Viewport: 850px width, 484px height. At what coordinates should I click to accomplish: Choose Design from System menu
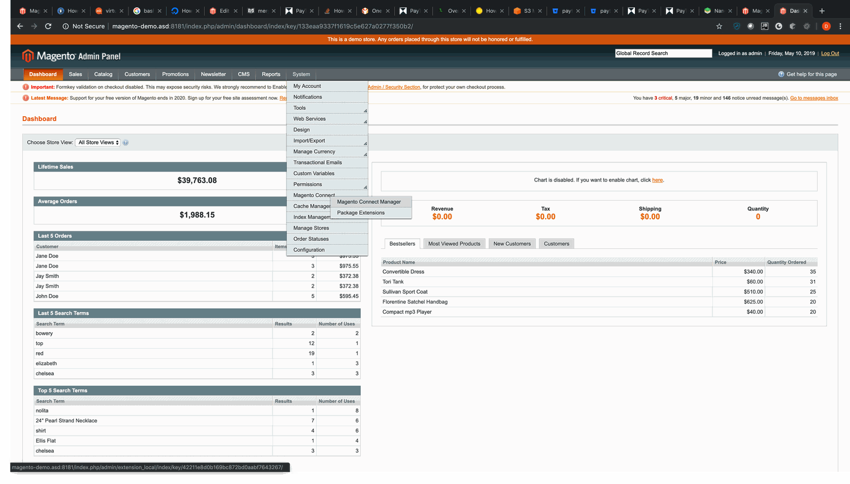(x=327, y=129)
